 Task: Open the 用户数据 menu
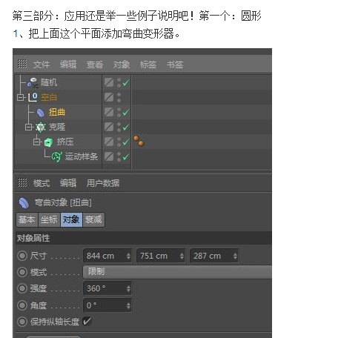[103, 183]
